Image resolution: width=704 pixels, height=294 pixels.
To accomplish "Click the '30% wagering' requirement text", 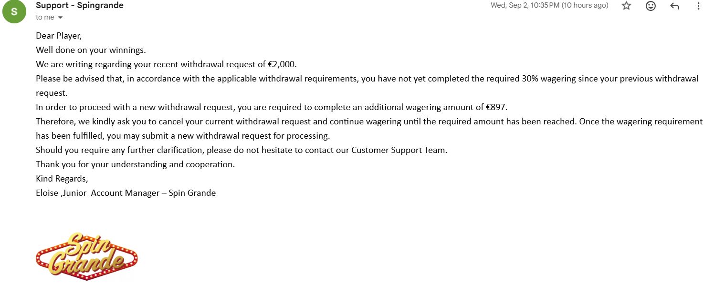I will coord(549,79).
